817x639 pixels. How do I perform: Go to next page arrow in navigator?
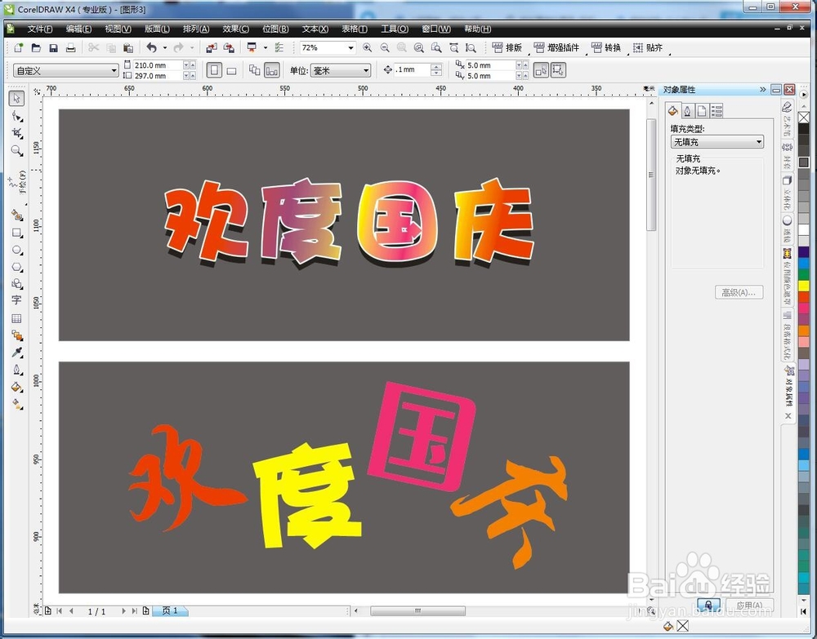(x=123, y=611)
